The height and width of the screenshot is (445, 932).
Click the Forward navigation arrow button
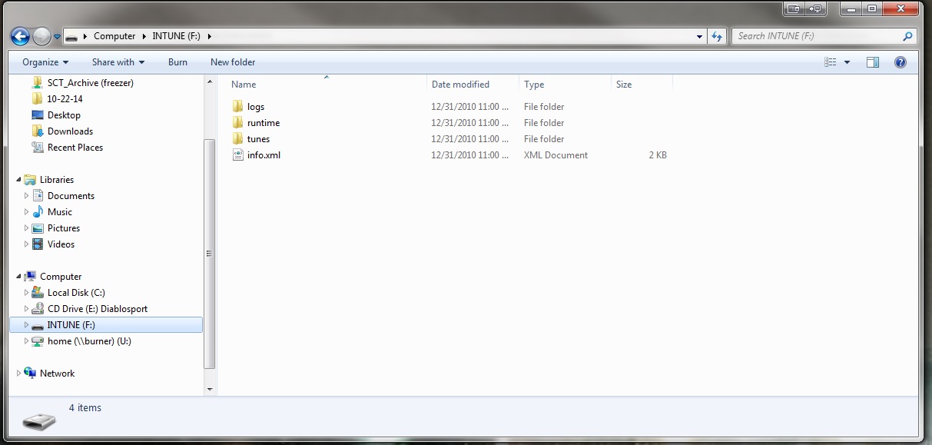pyautogui.click(x=41, y=36)
